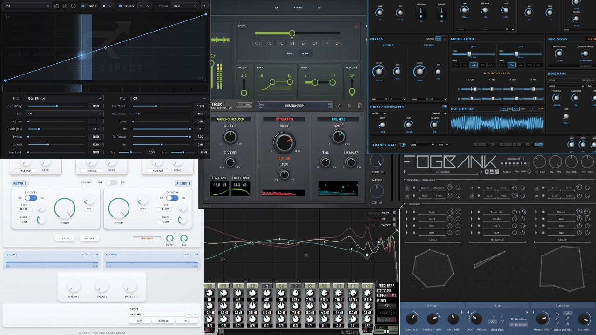Click the Fogbank save preset icon
The width and height of the screenshot is (596, 335).
(x=492, y=172)
